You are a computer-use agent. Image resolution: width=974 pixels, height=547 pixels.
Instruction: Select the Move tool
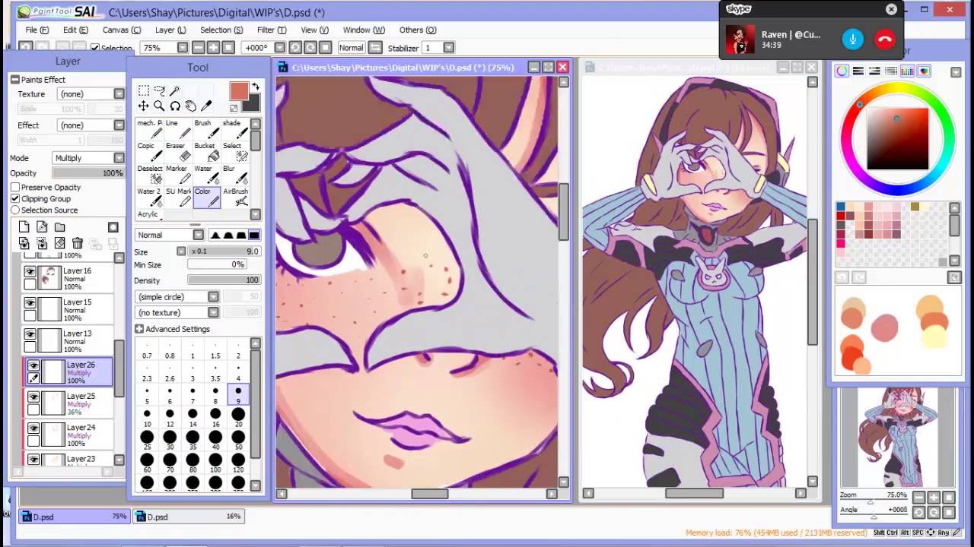[143, 106]
